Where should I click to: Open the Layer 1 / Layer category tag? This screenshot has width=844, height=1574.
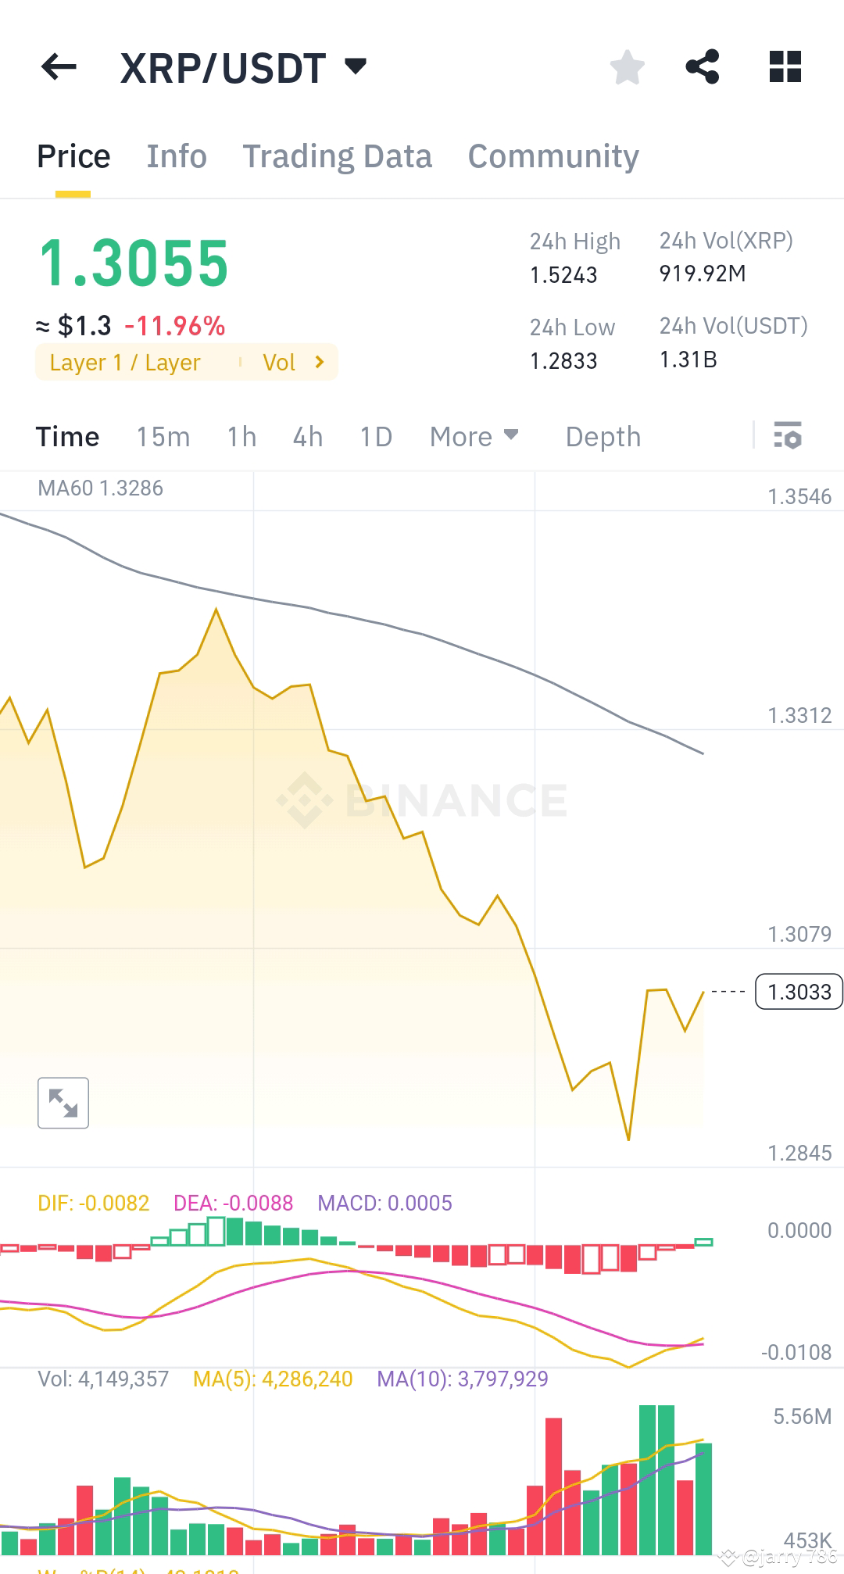(125, 362)
